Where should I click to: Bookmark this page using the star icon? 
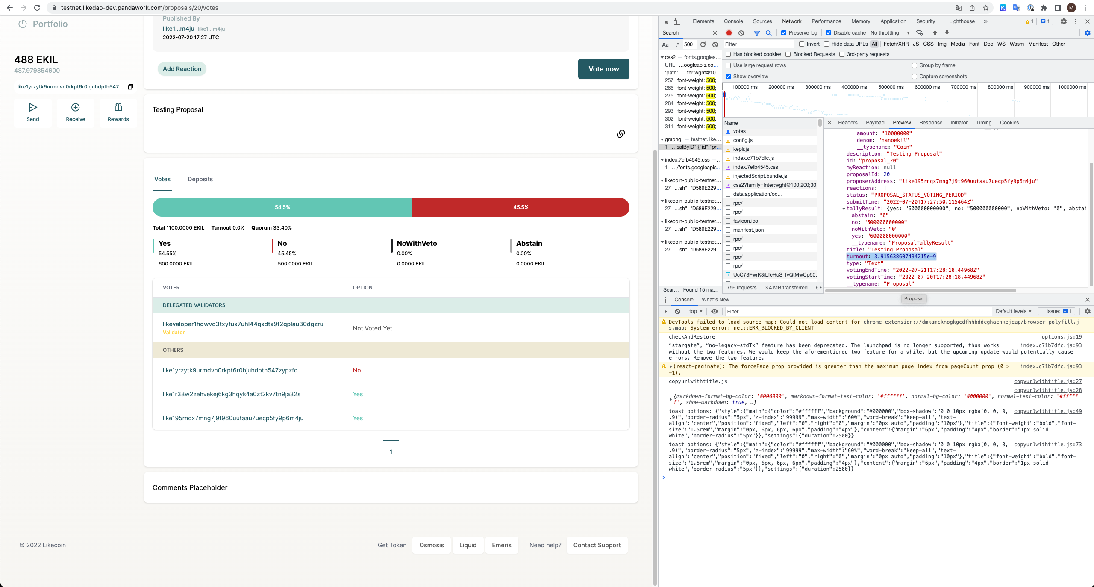tap(986, 8)
